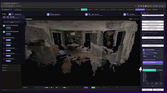The height and width of the screenshot is (93, 167).
Task: Click the 3DGS package (.zip) button
Action: (x=153, y=46)
